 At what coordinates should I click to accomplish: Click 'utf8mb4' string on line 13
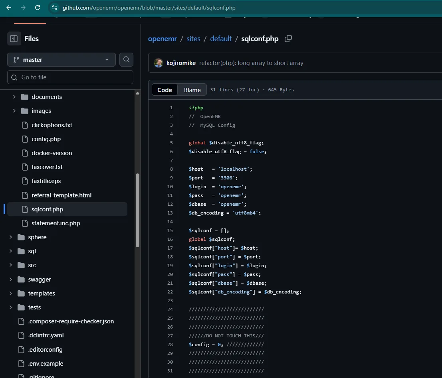click(x=245, y=213)
